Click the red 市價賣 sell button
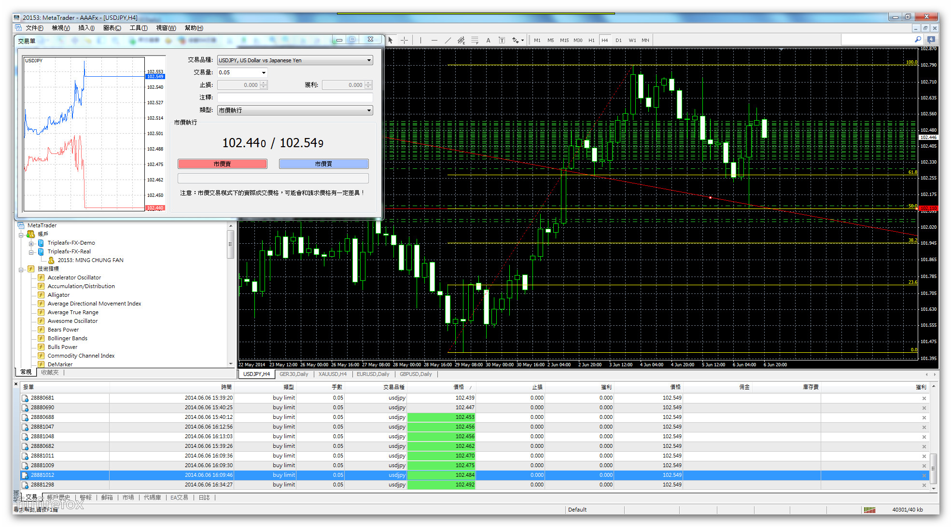 pyautogui.click(x=223, y=164)
